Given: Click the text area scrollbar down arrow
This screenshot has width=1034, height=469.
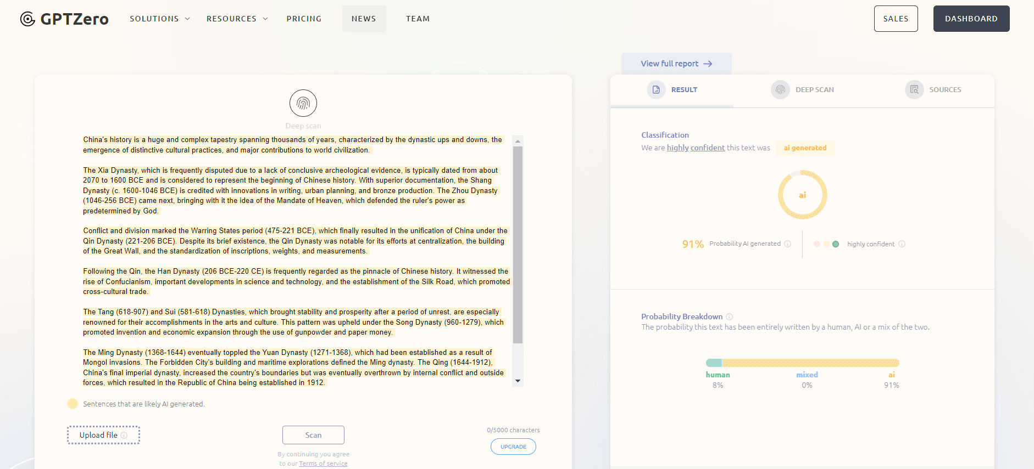Looking at the screenshot, I should (x=518, y=381).
